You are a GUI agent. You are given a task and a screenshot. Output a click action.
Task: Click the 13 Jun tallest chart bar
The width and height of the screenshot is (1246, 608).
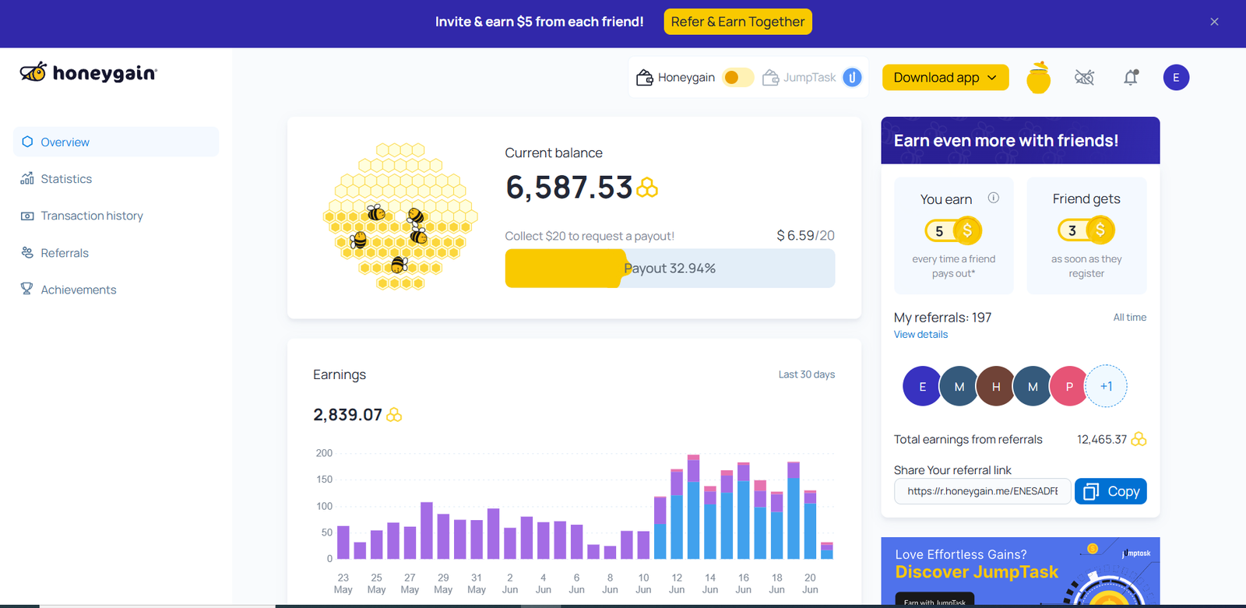pos(693,507)
